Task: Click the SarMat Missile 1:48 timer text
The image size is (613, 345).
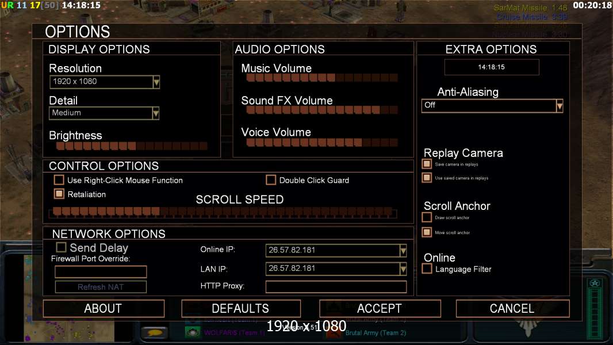Action: coord(530,7)
